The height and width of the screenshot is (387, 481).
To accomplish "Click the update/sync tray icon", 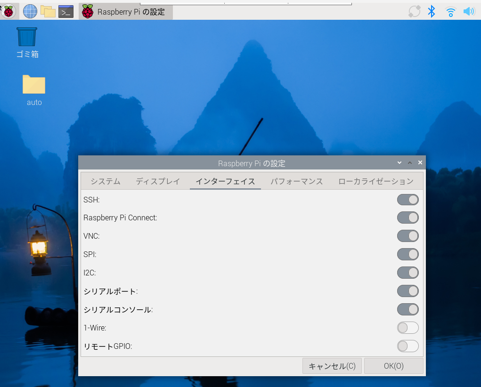I will 414,11.
